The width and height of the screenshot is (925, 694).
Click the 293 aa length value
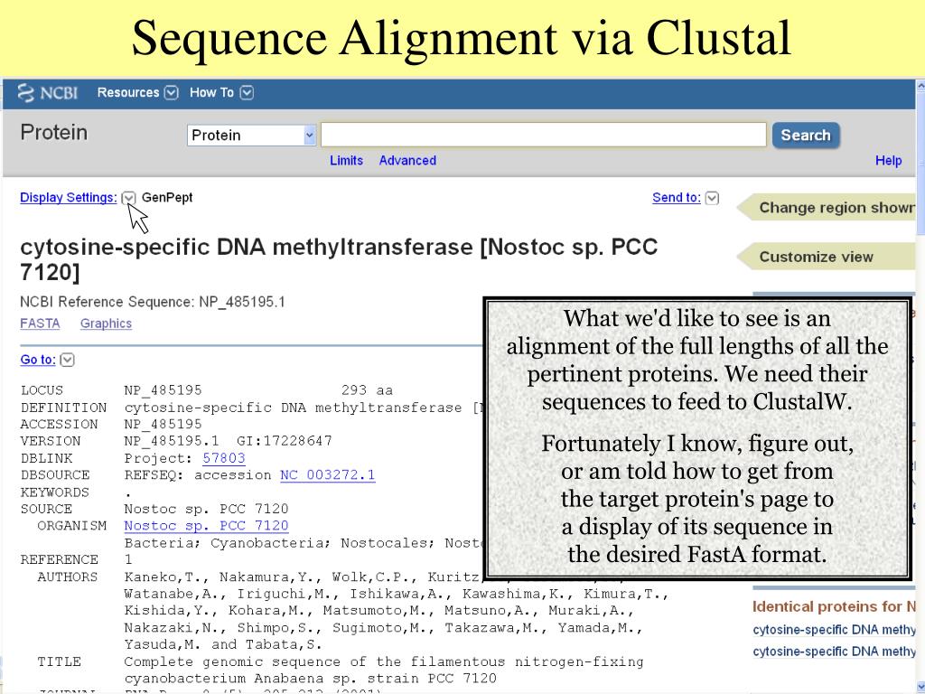click(367, 390)
